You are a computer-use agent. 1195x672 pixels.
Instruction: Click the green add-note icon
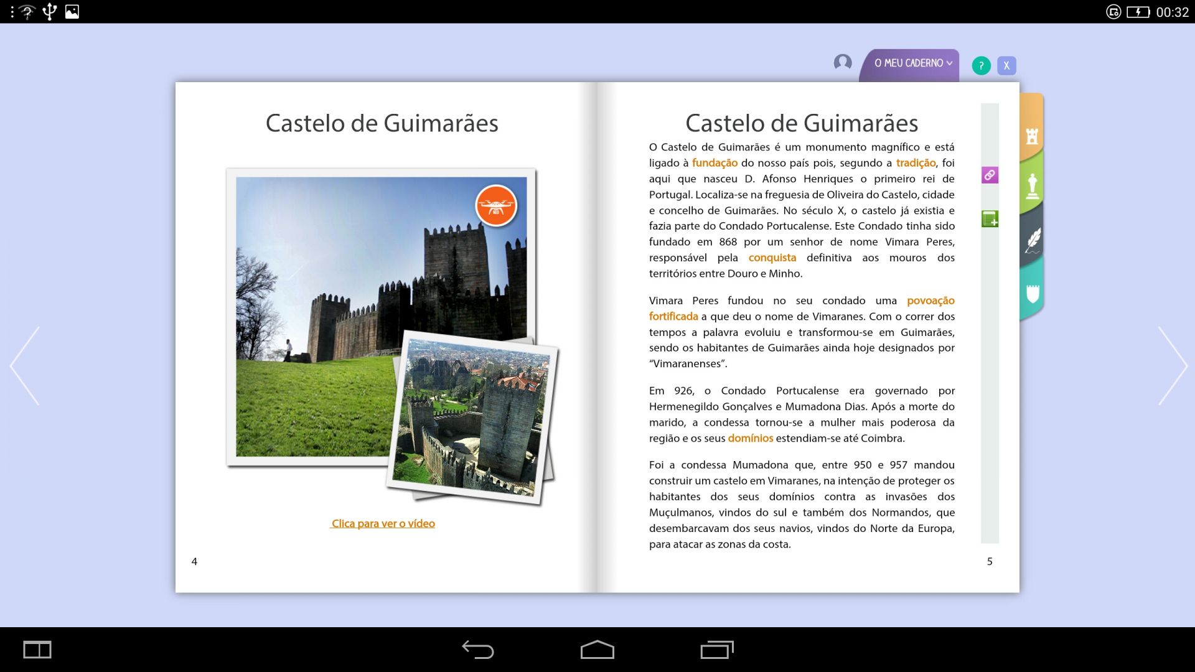[x=990, y=219]
